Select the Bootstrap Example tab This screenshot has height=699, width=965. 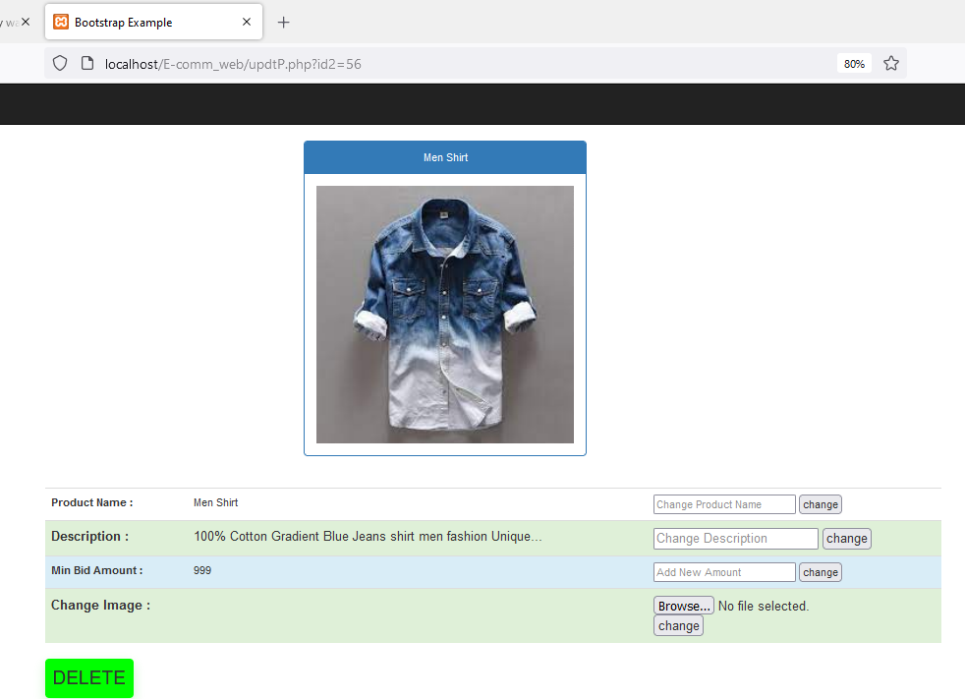pos(154,22)
